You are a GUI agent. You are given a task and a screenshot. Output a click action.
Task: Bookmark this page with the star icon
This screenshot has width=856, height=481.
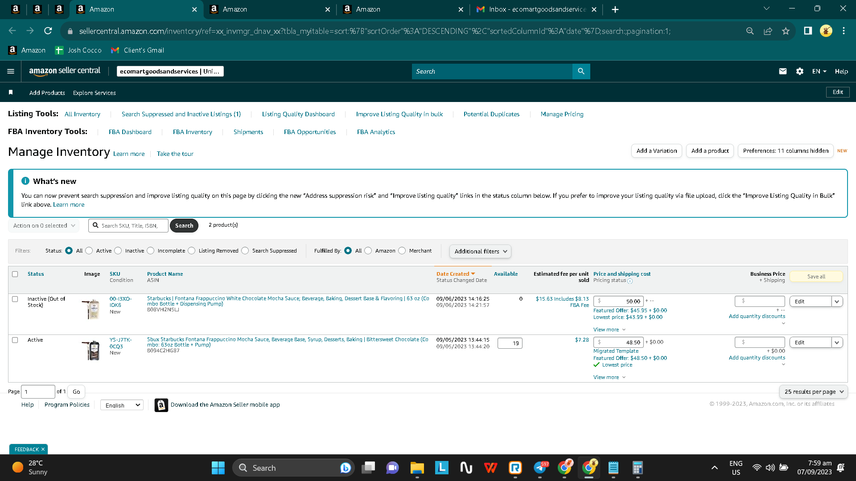point(786,31)
